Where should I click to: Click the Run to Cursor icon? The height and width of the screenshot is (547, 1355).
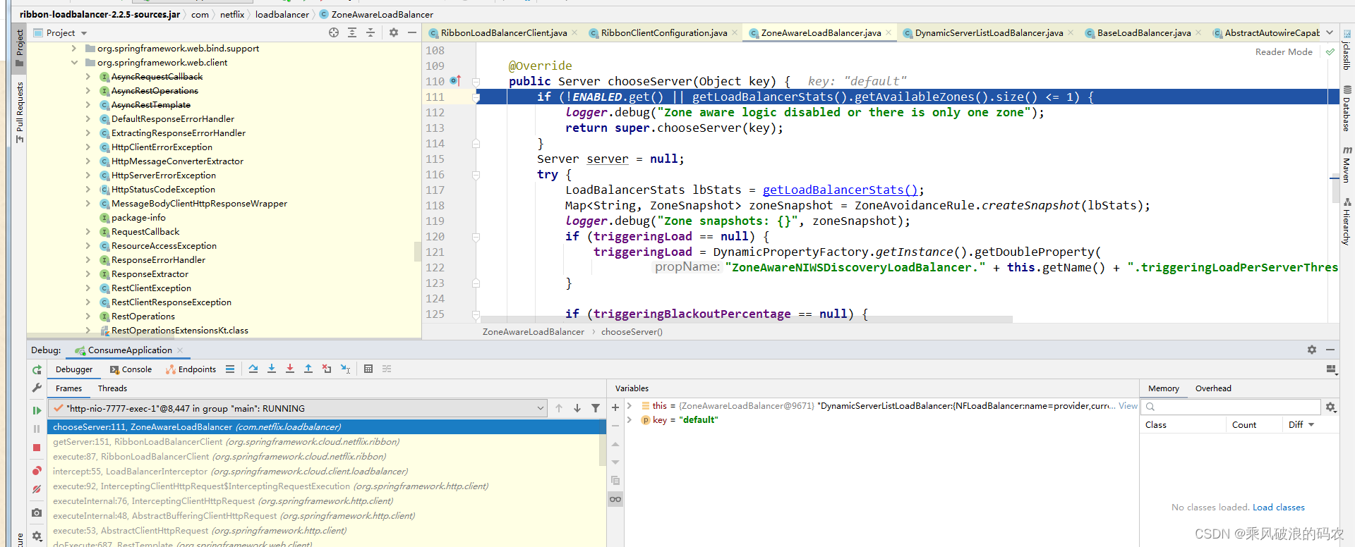click(345, 369)
